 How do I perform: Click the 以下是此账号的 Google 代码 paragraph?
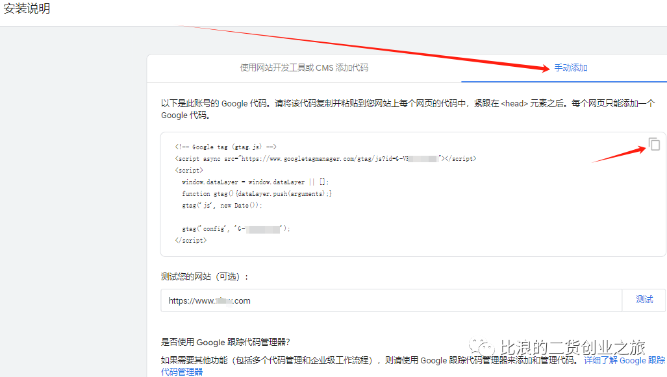[408, 109]
